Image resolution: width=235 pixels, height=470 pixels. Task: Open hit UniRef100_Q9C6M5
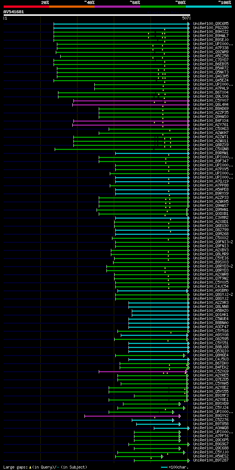211,24
